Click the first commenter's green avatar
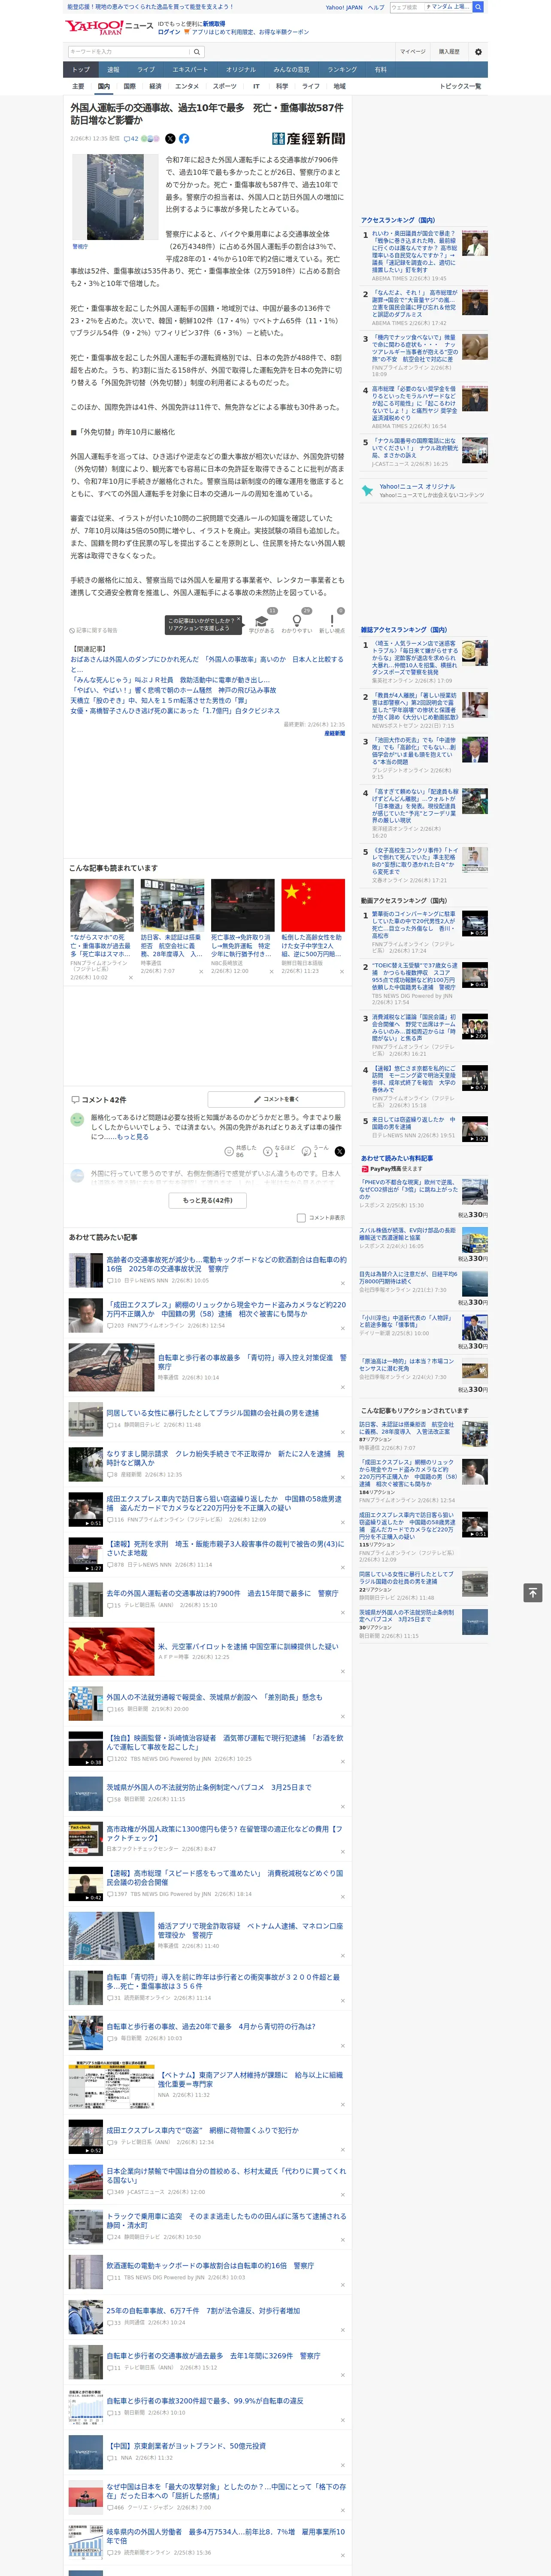Viewport: 551px width, 2576px height. click(77, 1120)
